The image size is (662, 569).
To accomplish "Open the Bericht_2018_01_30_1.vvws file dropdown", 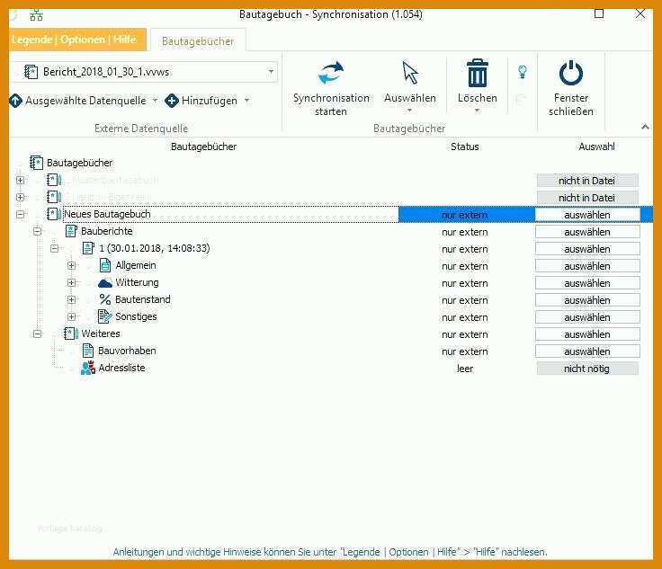I will [271, 72].
